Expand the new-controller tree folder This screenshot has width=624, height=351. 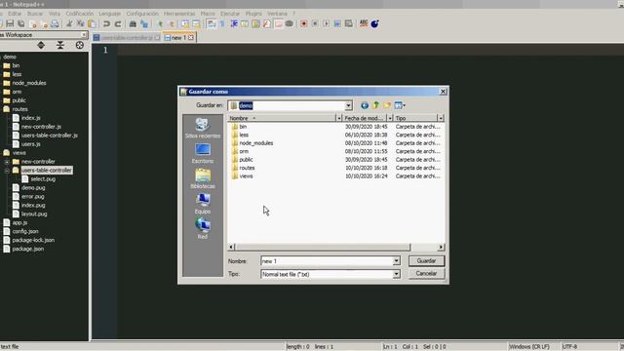[7, 162]
